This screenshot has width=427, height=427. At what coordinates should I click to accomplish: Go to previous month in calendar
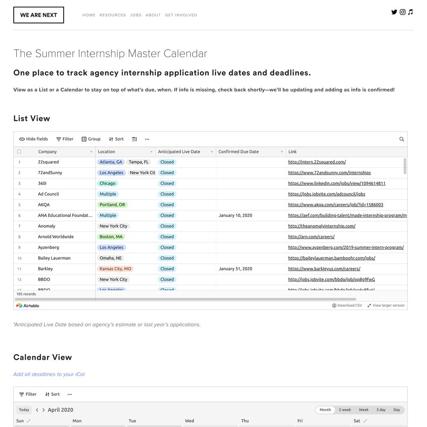tap(37, 410)
